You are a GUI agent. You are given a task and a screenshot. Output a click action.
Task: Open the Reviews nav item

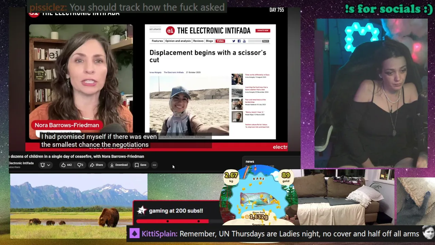(198, 41)
